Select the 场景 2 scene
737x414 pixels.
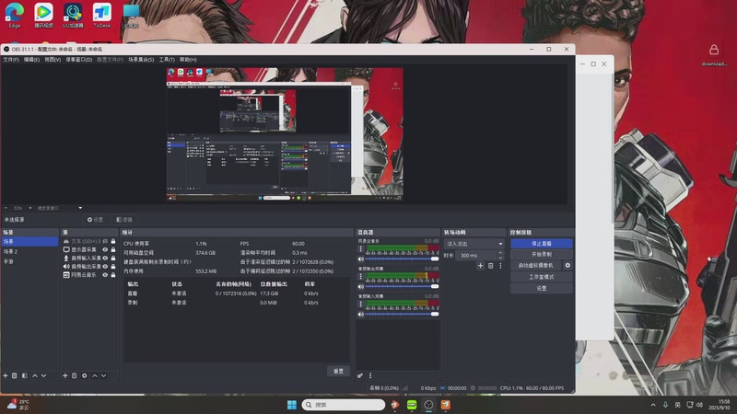[x=29, y=251]
